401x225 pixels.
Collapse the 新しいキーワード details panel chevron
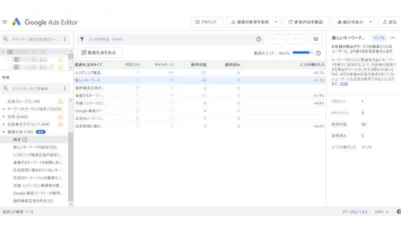point(393,38)
